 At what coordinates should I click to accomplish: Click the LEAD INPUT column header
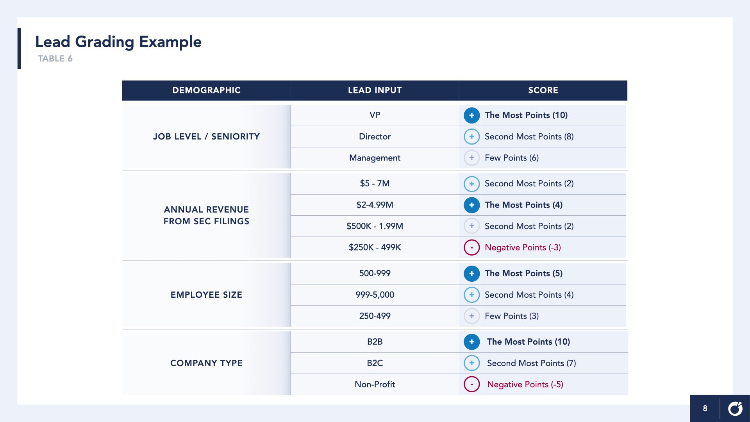[375, 90]
